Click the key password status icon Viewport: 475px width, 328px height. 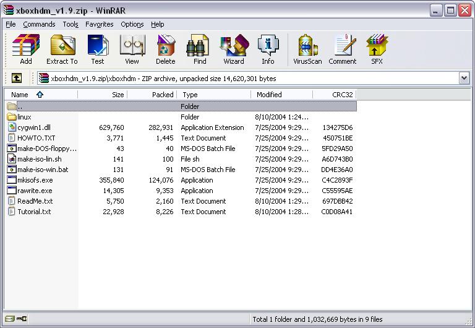(x=22, y=319)
